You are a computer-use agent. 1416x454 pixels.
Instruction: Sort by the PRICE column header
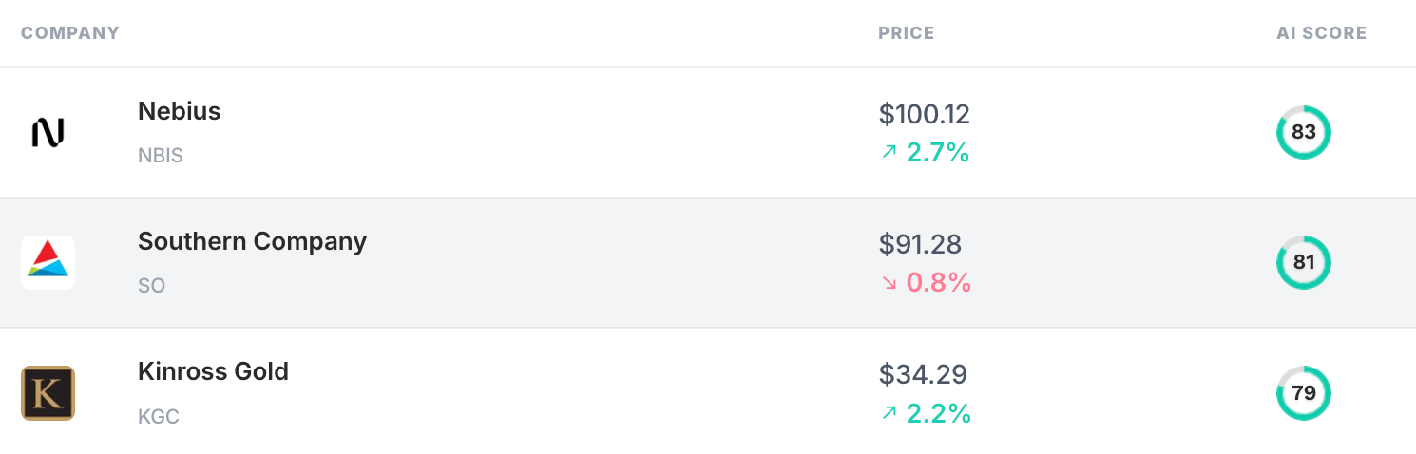click(906, 33)
